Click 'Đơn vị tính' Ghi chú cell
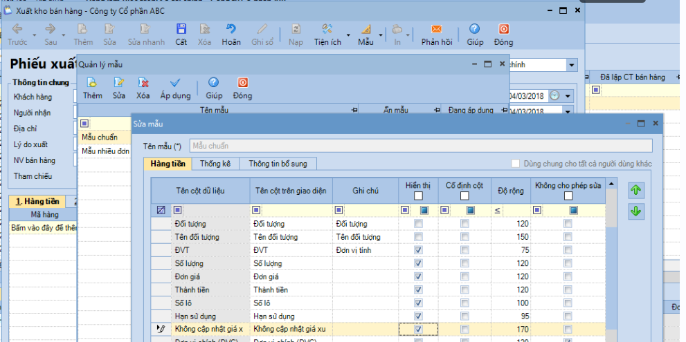Viewport: 686px width, 342px height. point(365,250)
